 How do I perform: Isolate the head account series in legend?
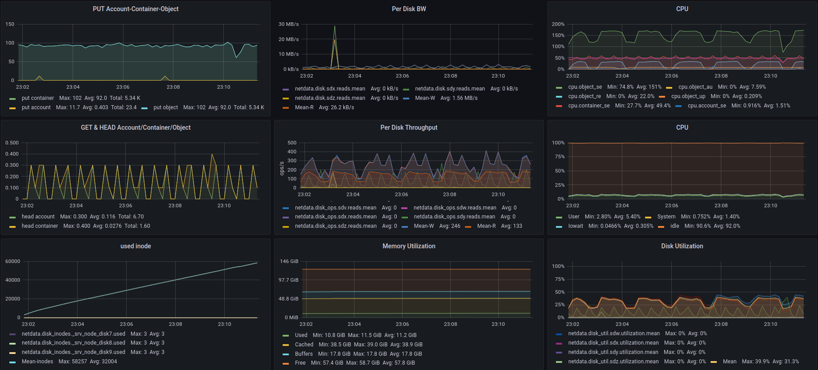pos(38,217)
